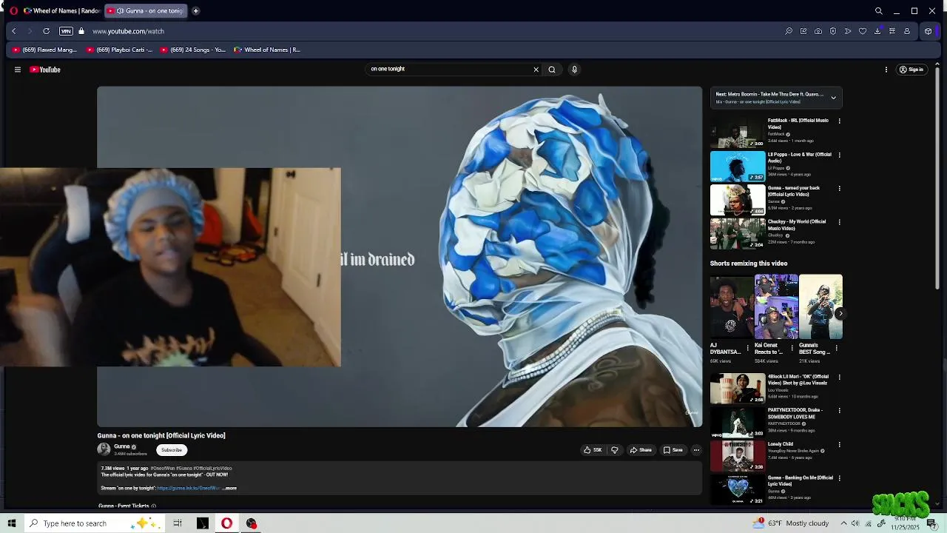The height and width of the screenshot is (533, 947).
Task: Open options for Gunna - turned your back
Action: (x=839, y=189)
